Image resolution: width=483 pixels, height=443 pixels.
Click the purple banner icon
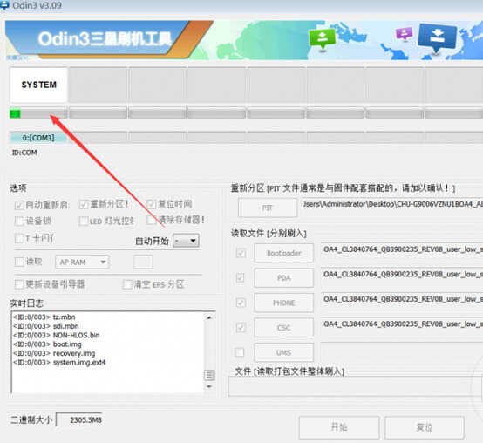[x=404, y=33]
